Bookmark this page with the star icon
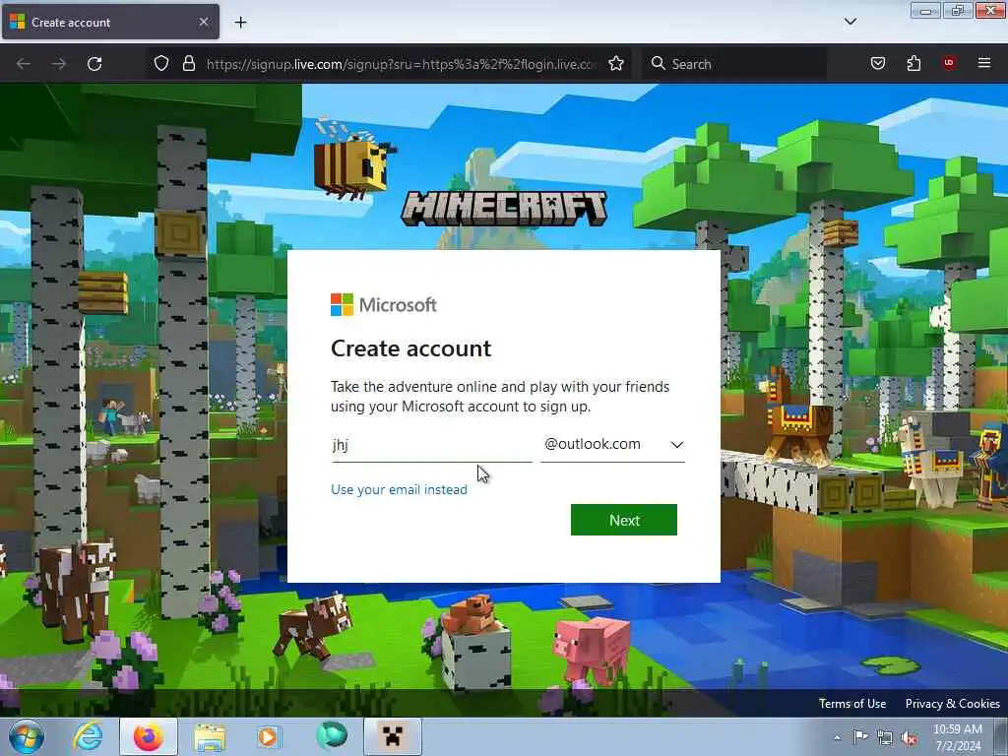1008x756 pixels. coord(616,64)
